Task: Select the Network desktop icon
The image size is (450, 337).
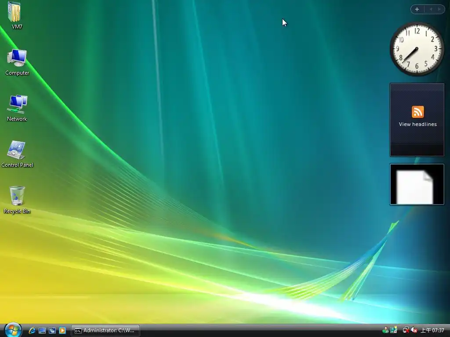Action: (17, 108)
